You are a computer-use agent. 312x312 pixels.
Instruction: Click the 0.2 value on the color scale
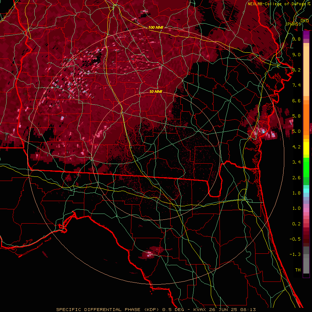pos(296,224)
